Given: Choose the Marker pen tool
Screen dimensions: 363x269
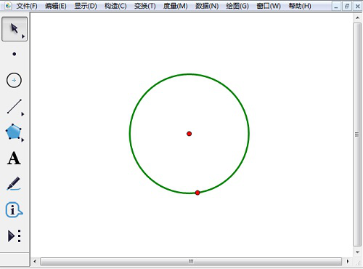Looking at the screenshot, I should point(14,184).
